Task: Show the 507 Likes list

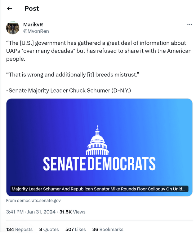Action: point(75,229)
